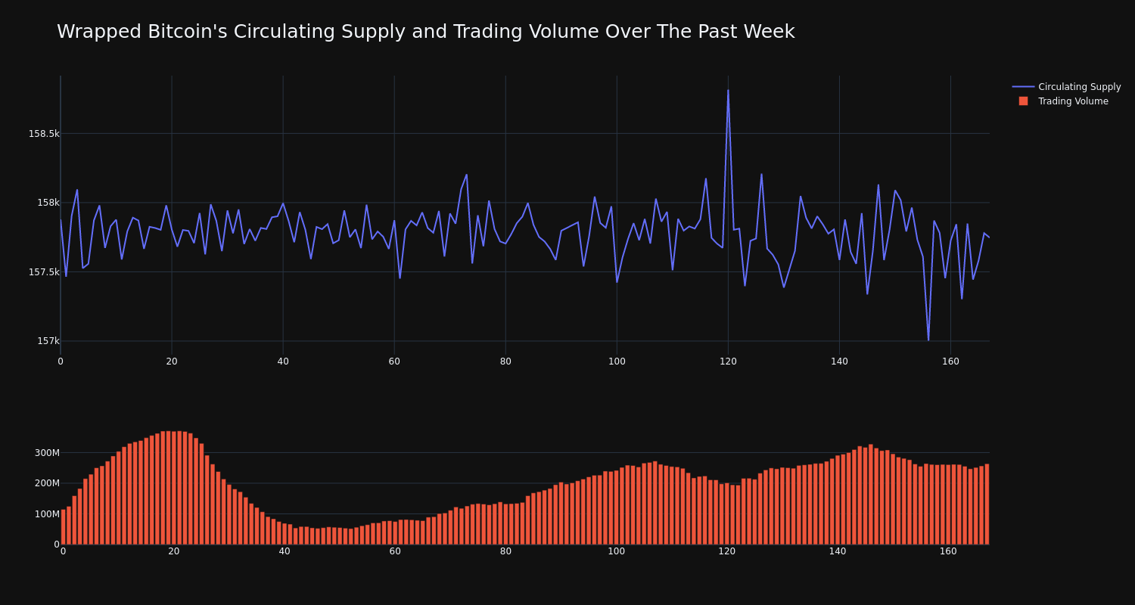Image resolution: width=1135 pixels, height=605 pixels.
Task: Click the 158k y-axis label
Action: click(x=48, y=203)
